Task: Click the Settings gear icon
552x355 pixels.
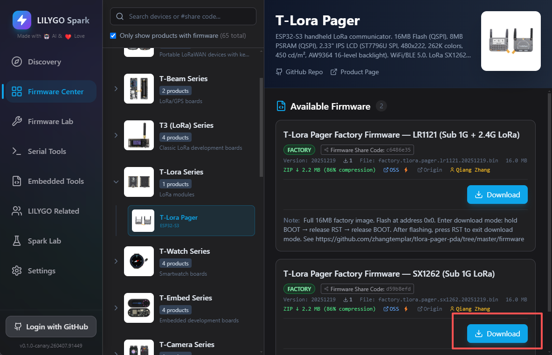Action: [x=17, y=271]
